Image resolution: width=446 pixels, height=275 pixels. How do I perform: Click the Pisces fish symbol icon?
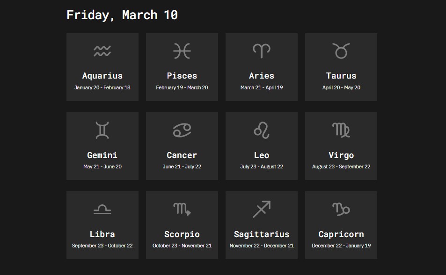tap(182, 51)
